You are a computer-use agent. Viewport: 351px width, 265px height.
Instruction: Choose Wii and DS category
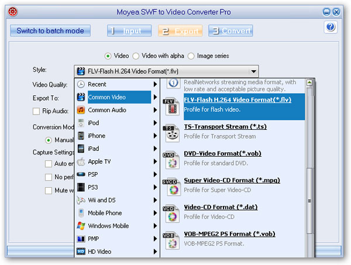[x=117, y=200]
